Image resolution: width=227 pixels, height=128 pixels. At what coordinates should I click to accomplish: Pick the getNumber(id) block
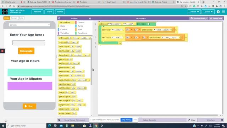[x=66, y=68]
